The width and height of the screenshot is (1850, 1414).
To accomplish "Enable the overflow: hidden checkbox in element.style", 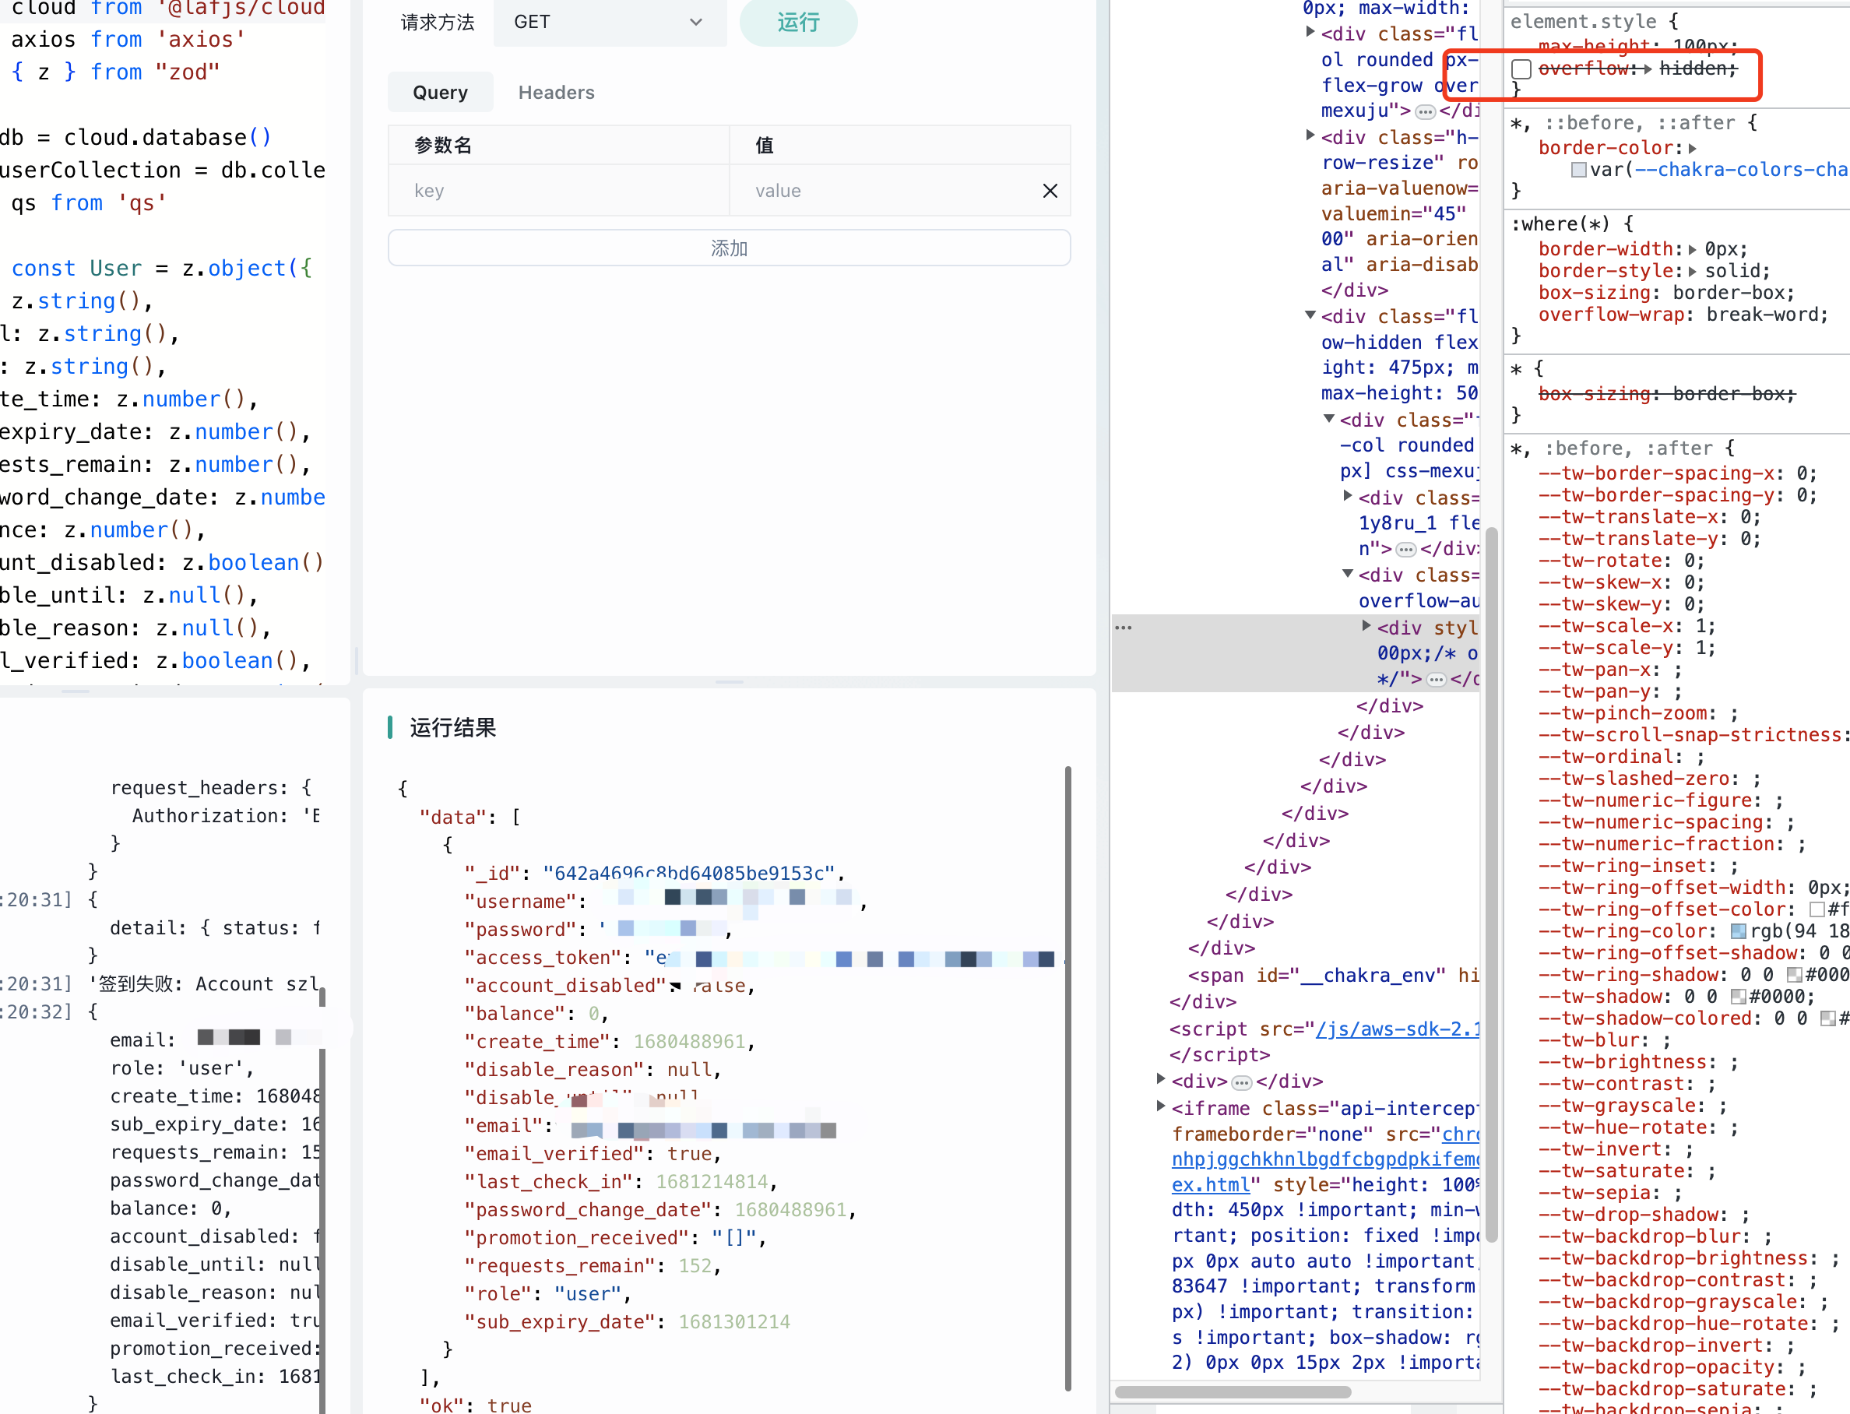I will pyautogui.click(x=1521, y=70).
